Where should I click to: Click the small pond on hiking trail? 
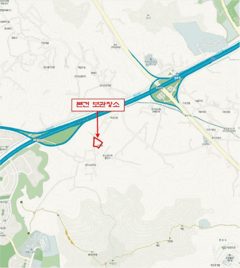(204, 224)
